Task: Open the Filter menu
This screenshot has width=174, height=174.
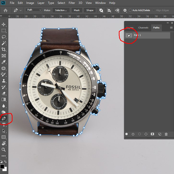Action: point(72,3)
